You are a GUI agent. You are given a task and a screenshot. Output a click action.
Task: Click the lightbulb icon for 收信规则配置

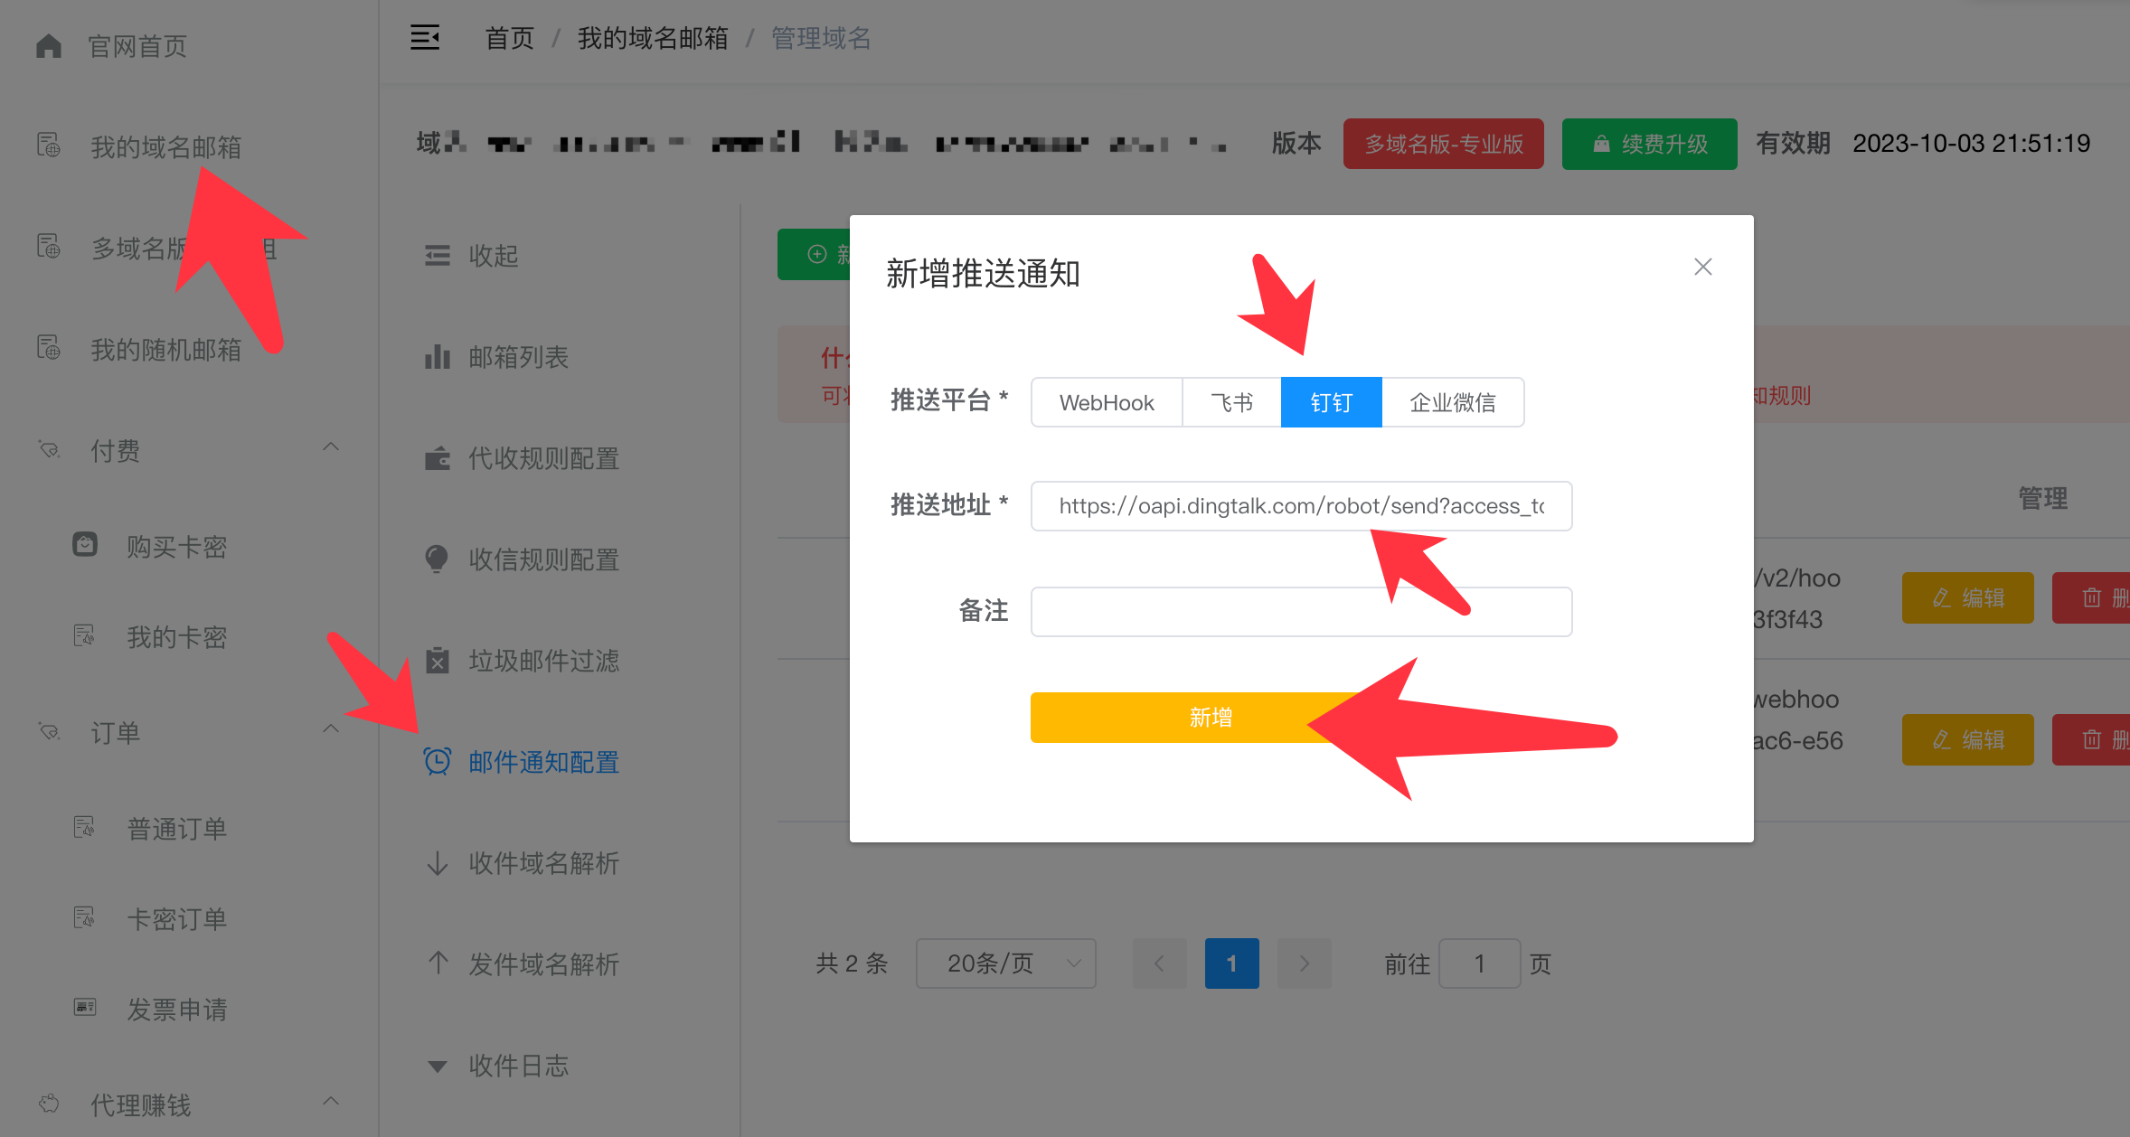coord(437,559)
